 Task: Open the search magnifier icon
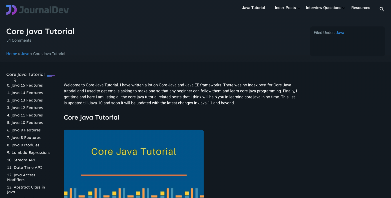click(x=382, y=9)
